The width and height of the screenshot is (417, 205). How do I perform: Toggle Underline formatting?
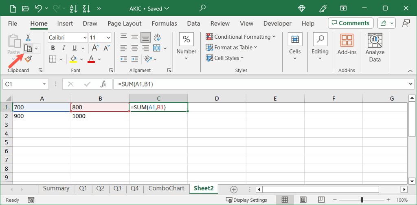click(75, 48)
